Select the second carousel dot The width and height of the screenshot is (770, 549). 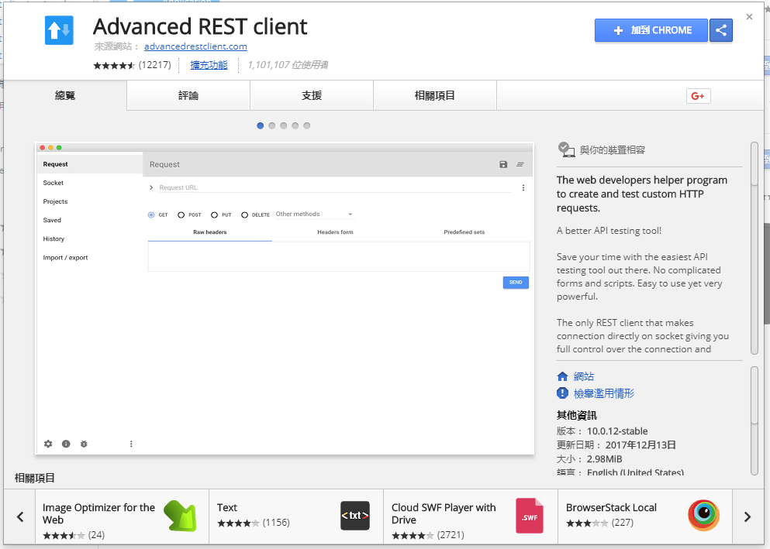pos(272,126)
